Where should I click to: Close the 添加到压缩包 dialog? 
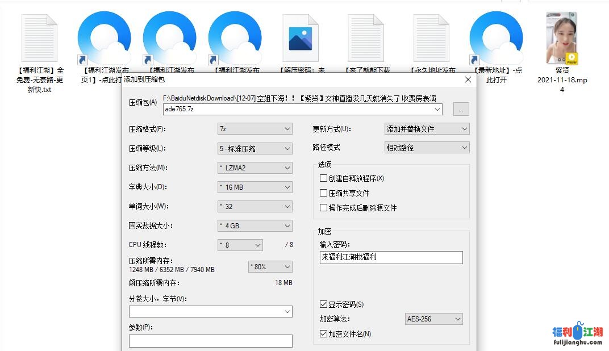coord(468,80)
